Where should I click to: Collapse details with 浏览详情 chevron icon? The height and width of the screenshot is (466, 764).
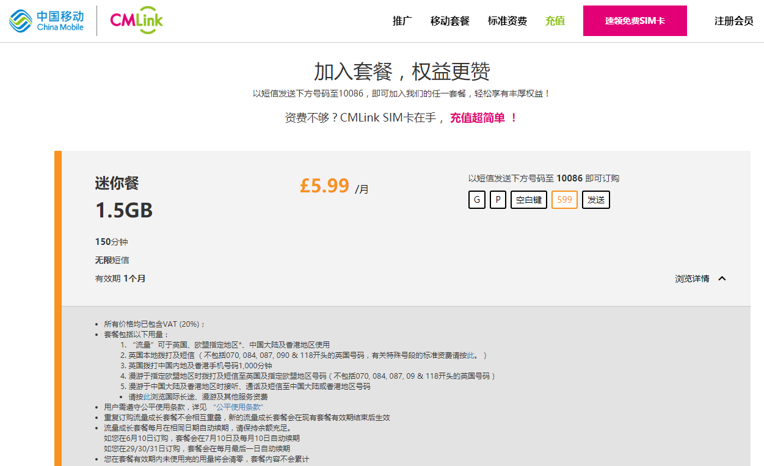click(x=722, y=279)
